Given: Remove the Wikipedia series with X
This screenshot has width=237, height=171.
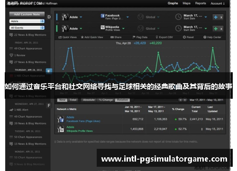Looking at the screenshot, I should pyautogui.click(x=221, y=29).
